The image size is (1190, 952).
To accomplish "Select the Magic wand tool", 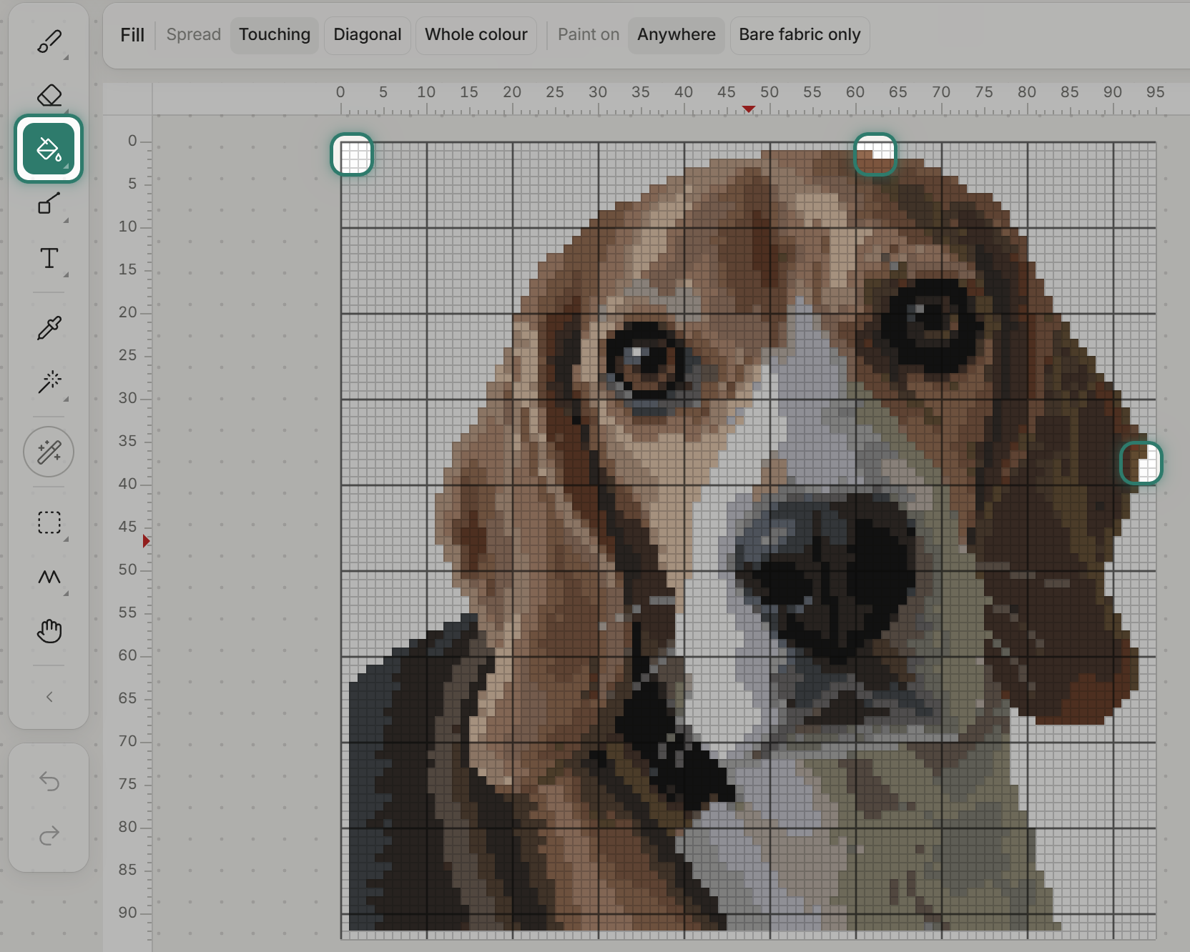I will (x=49, y=382).
